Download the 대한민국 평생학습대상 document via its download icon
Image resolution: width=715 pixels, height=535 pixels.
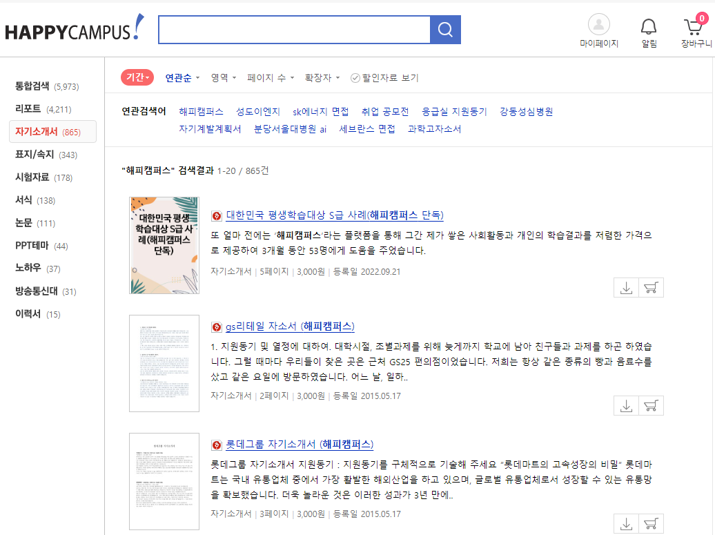coord(626,288)
